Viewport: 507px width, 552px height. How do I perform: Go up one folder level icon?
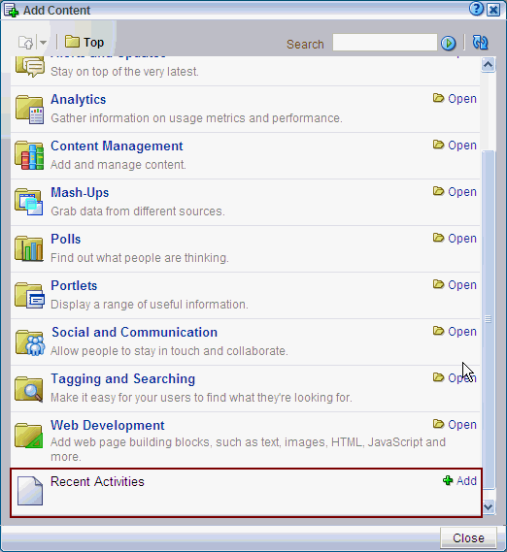[25, 43]
